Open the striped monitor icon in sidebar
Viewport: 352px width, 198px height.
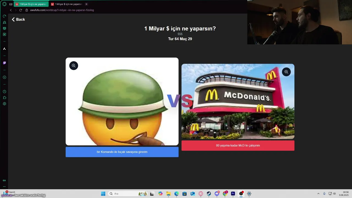click(4, 28)
